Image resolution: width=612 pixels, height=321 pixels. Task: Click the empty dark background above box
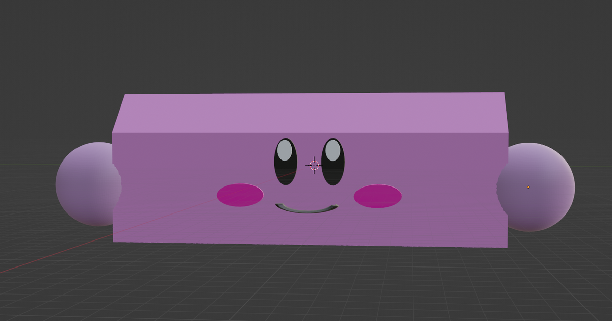pos(306,46)
